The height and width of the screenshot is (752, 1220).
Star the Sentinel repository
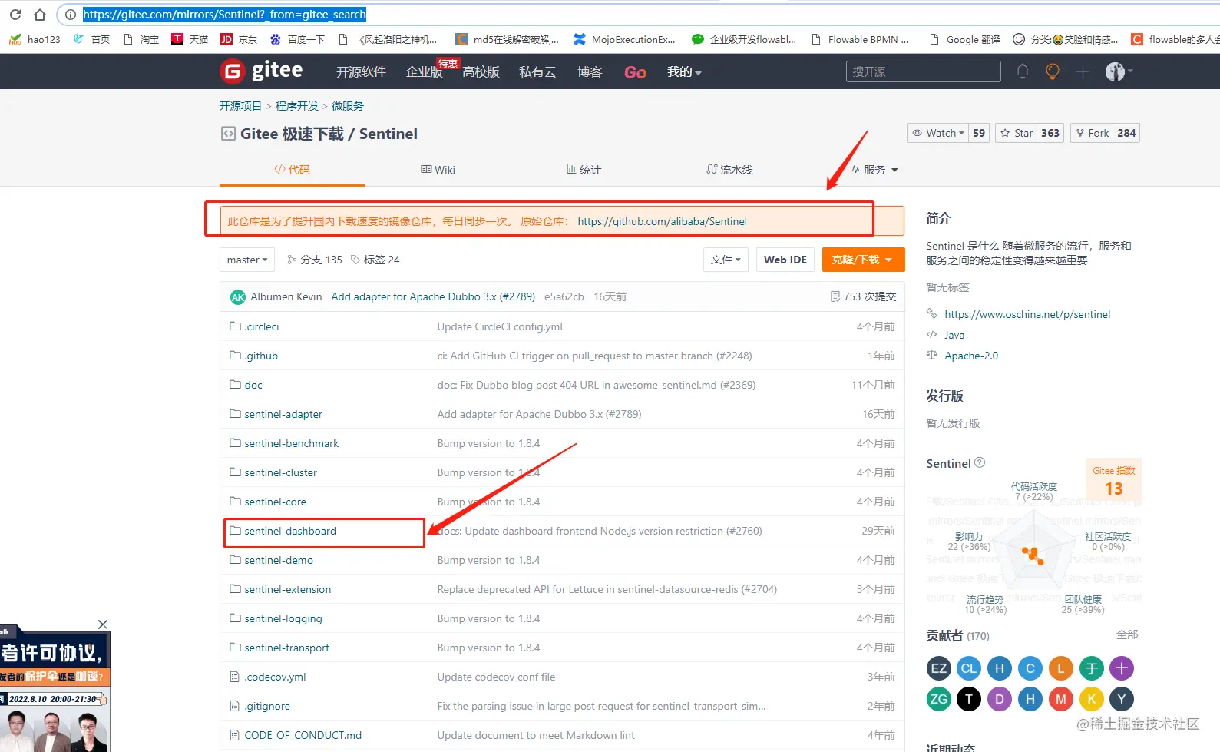pyautogui.click(x=1017, y=133)
